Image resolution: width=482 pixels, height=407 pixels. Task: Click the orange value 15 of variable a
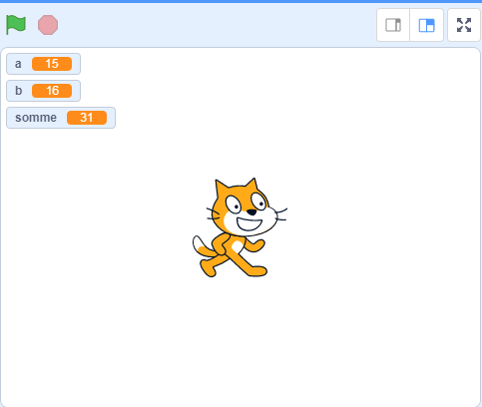click(x=52, y=64)
